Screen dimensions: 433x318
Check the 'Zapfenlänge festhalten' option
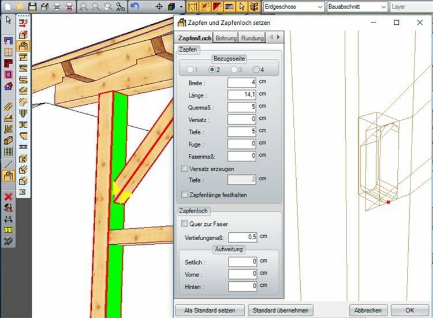185,195
